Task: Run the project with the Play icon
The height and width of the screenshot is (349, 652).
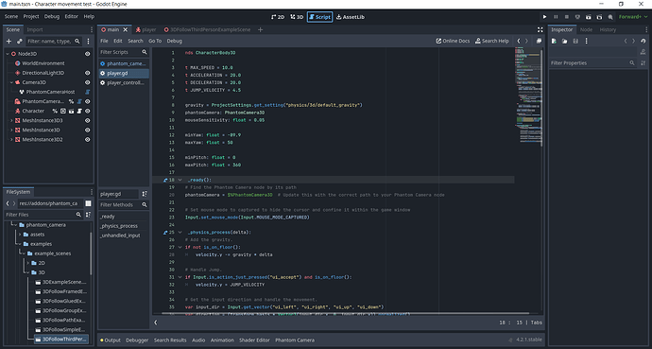Action: tap(544, 17)
